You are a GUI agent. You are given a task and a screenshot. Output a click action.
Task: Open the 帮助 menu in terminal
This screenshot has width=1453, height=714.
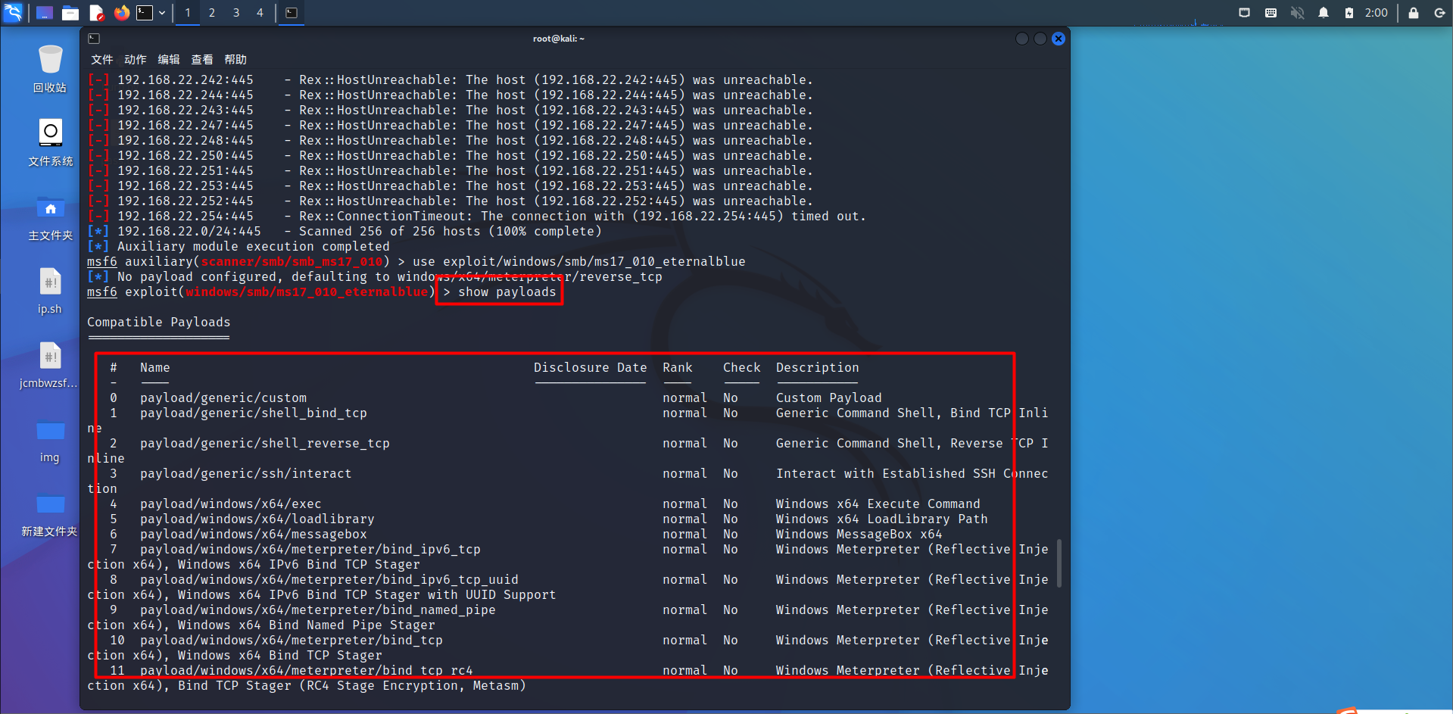click(235, 60)
